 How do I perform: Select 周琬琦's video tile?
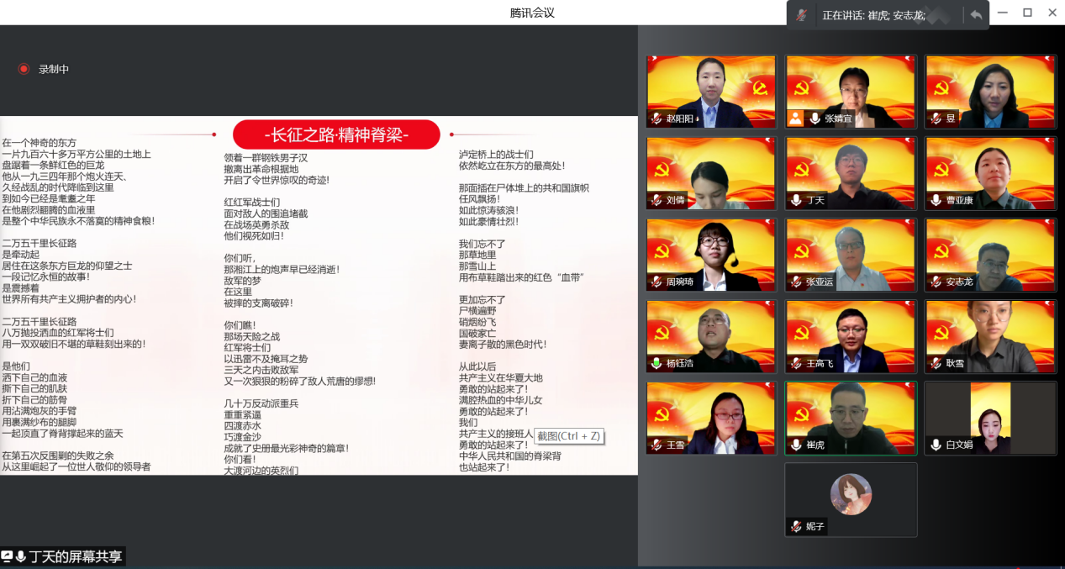(x=711, y=255)
